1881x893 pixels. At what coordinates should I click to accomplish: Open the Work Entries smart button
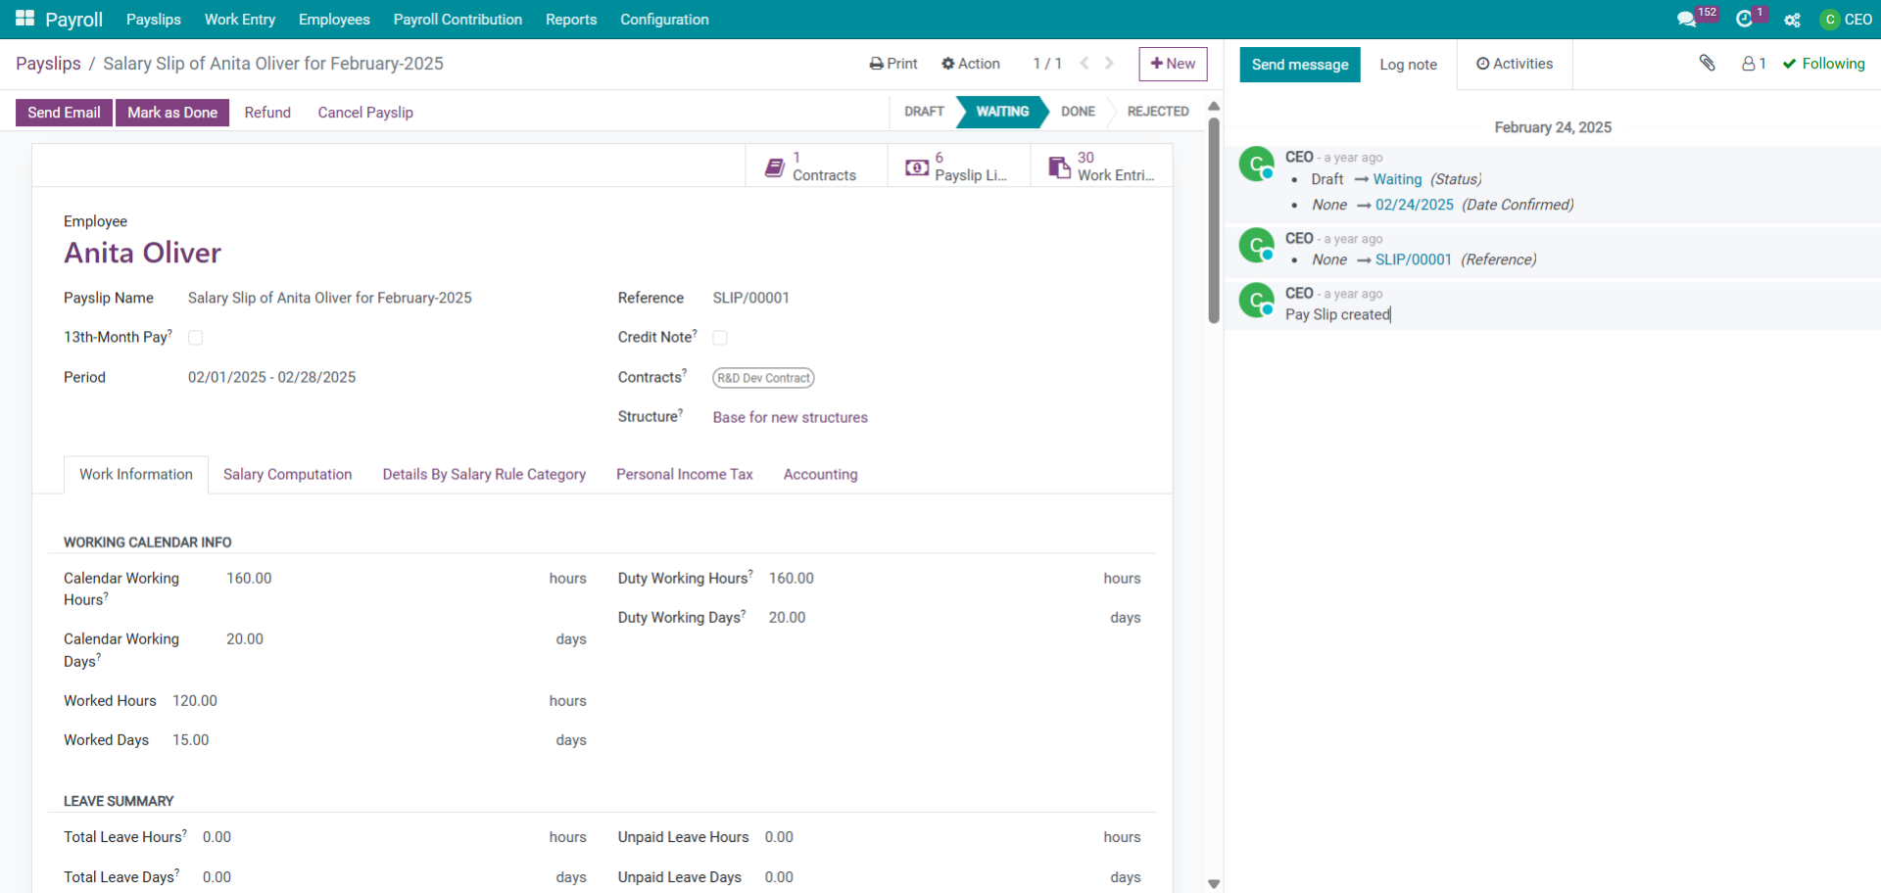click(x=1101, y=166)
